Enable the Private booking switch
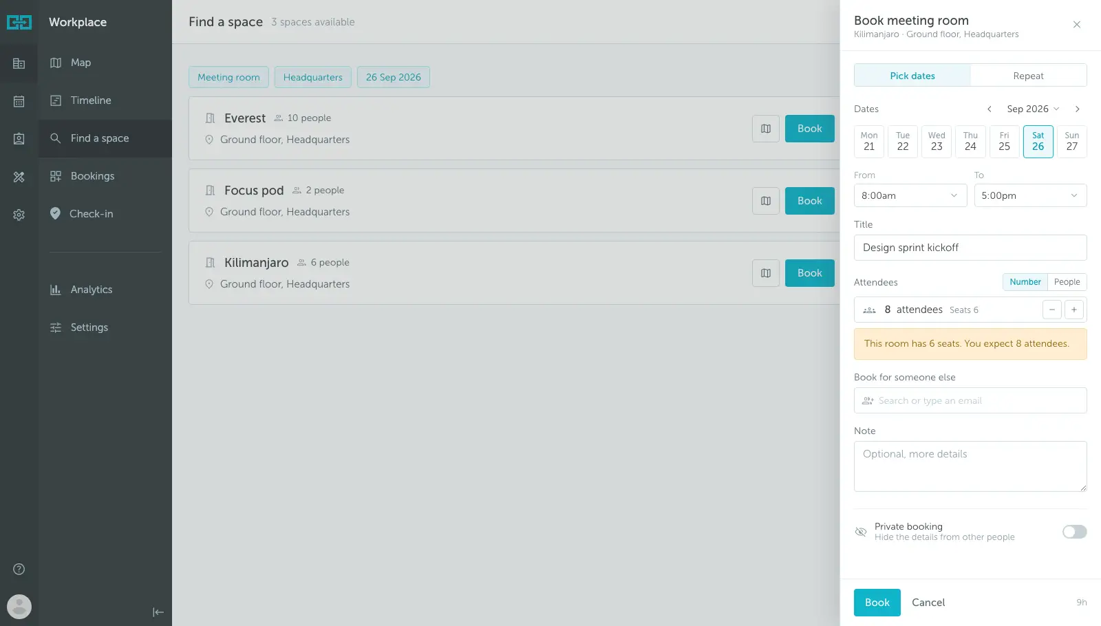1101x626 pixels. pos(1074,532)
